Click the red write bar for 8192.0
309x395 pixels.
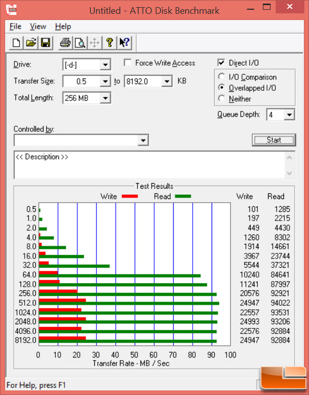tap(63, 338)
